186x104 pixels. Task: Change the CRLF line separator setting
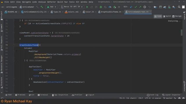coord(141,98)
